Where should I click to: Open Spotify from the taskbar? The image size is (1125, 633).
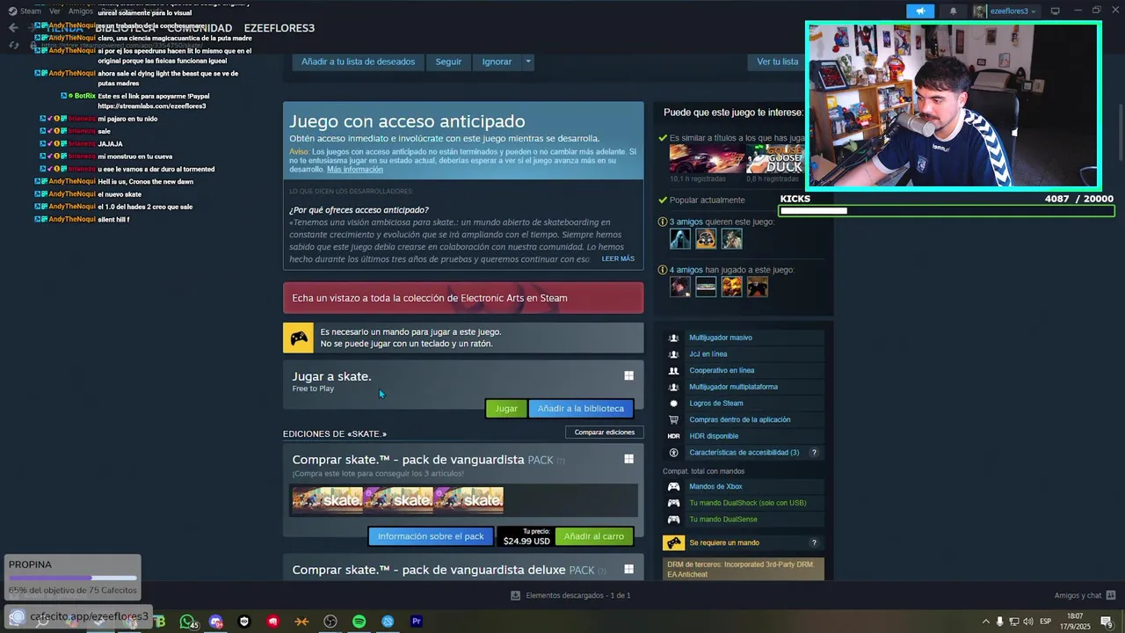tap(359, 622)
